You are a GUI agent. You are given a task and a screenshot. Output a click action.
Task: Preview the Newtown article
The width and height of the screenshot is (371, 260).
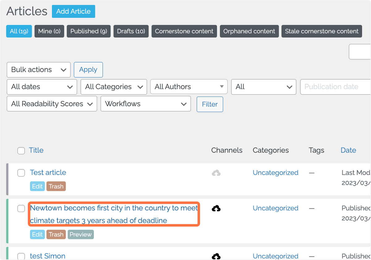pyautogui.click(x=80, y=234)
